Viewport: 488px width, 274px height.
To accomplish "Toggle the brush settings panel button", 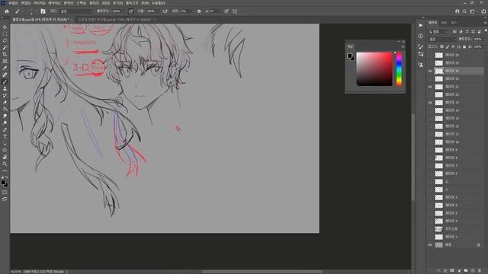I will pos(43,11).
